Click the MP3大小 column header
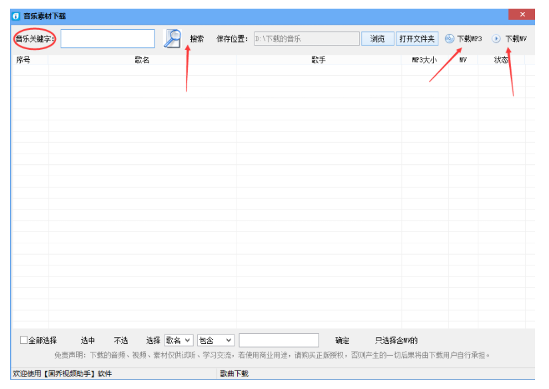Image resolution: width=549 pixels, height=389 pixels. click(x=424, y=60)
